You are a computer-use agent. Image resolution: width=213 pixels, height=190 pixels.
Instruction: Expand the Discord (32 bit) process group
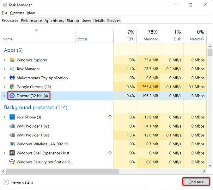pos(4,96)
